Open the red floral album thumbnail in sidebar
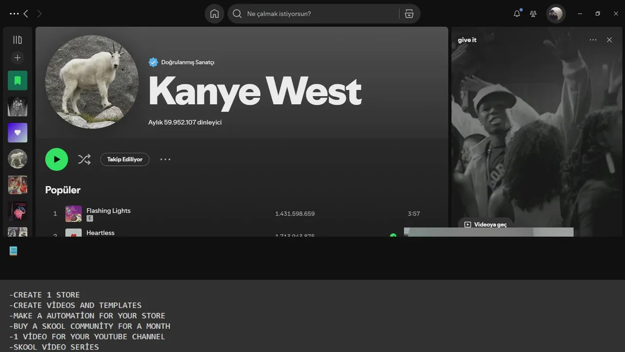625x352 pixels. tap(18, 185)
